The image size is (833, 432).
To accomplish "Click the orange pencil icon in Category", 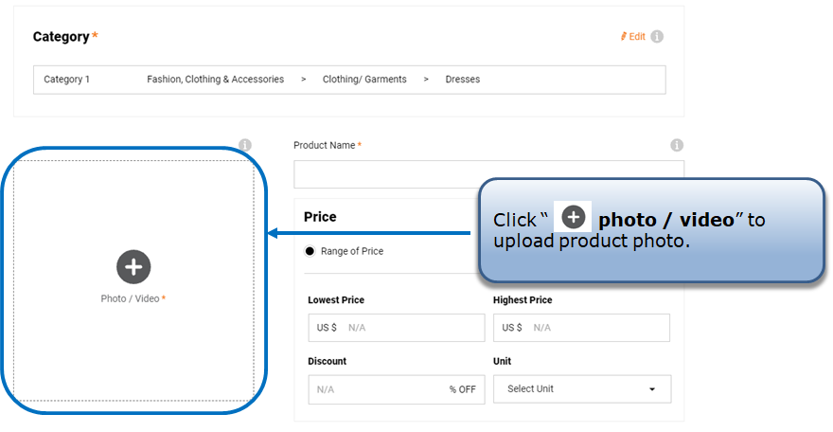I will point(624,37).
